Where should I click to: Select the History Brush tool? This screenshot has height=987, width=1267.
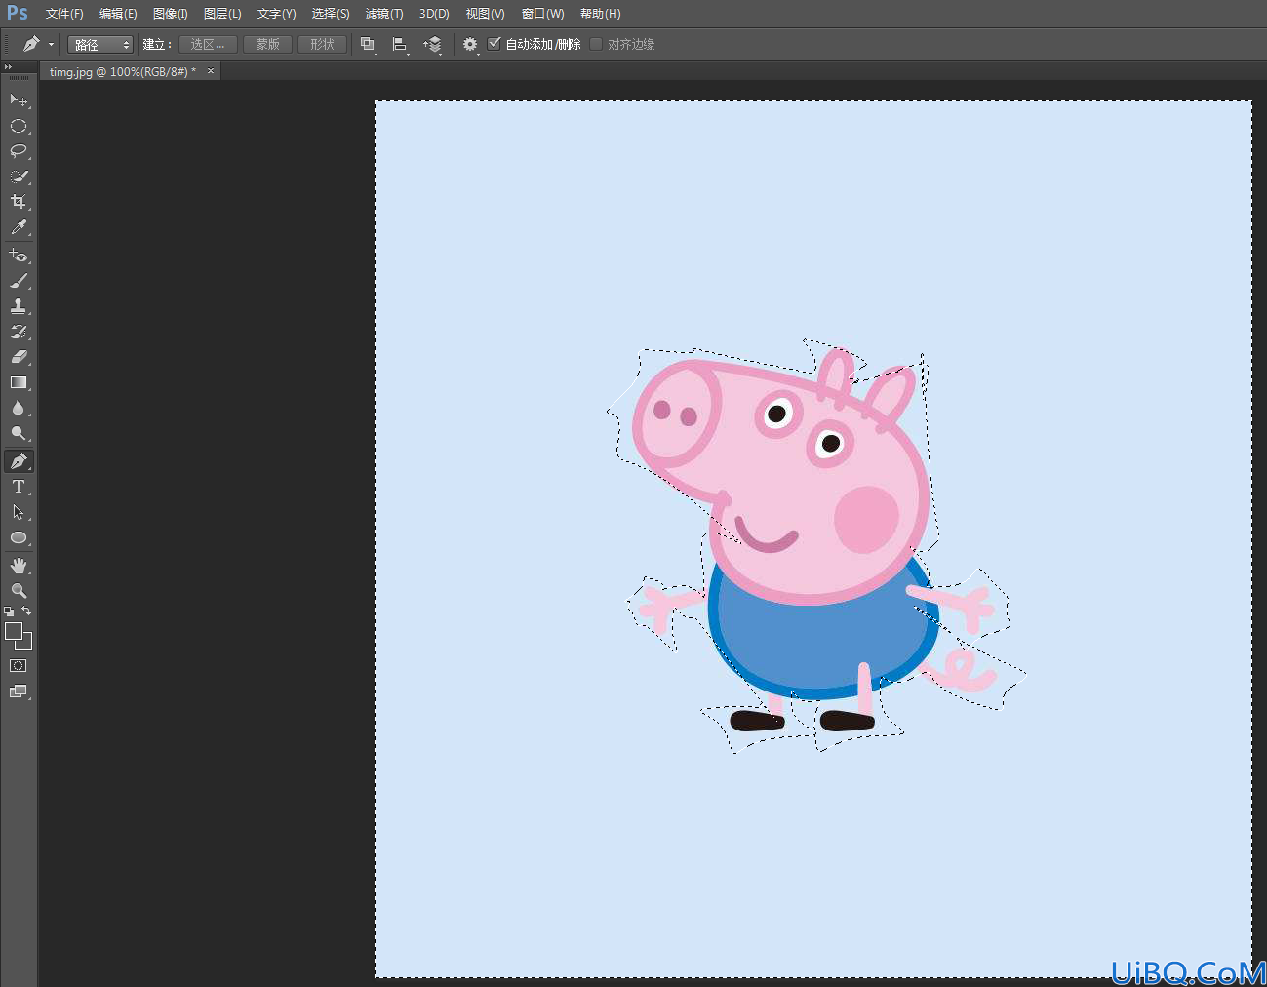tap(19, 332)
